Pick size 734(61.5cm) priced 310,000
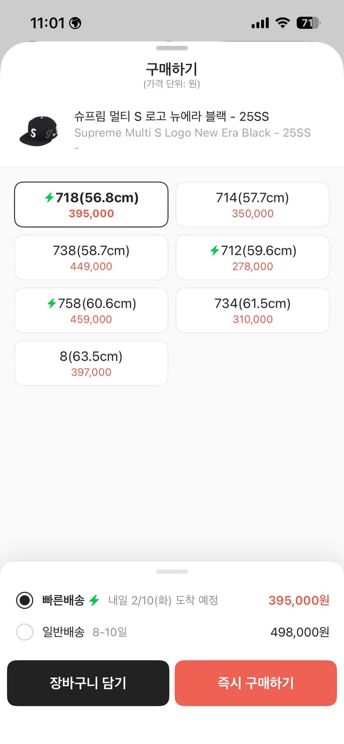Viewport: 344px width, 744px height. tap(253, 310)
